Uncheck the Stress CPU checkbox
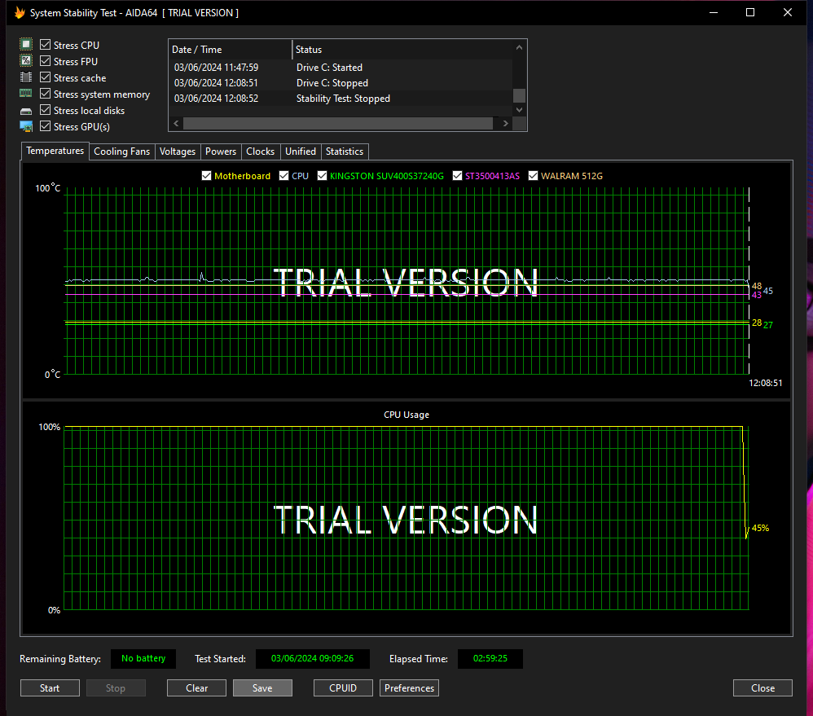Screen dimensions: 813x716 pos(45,45)
